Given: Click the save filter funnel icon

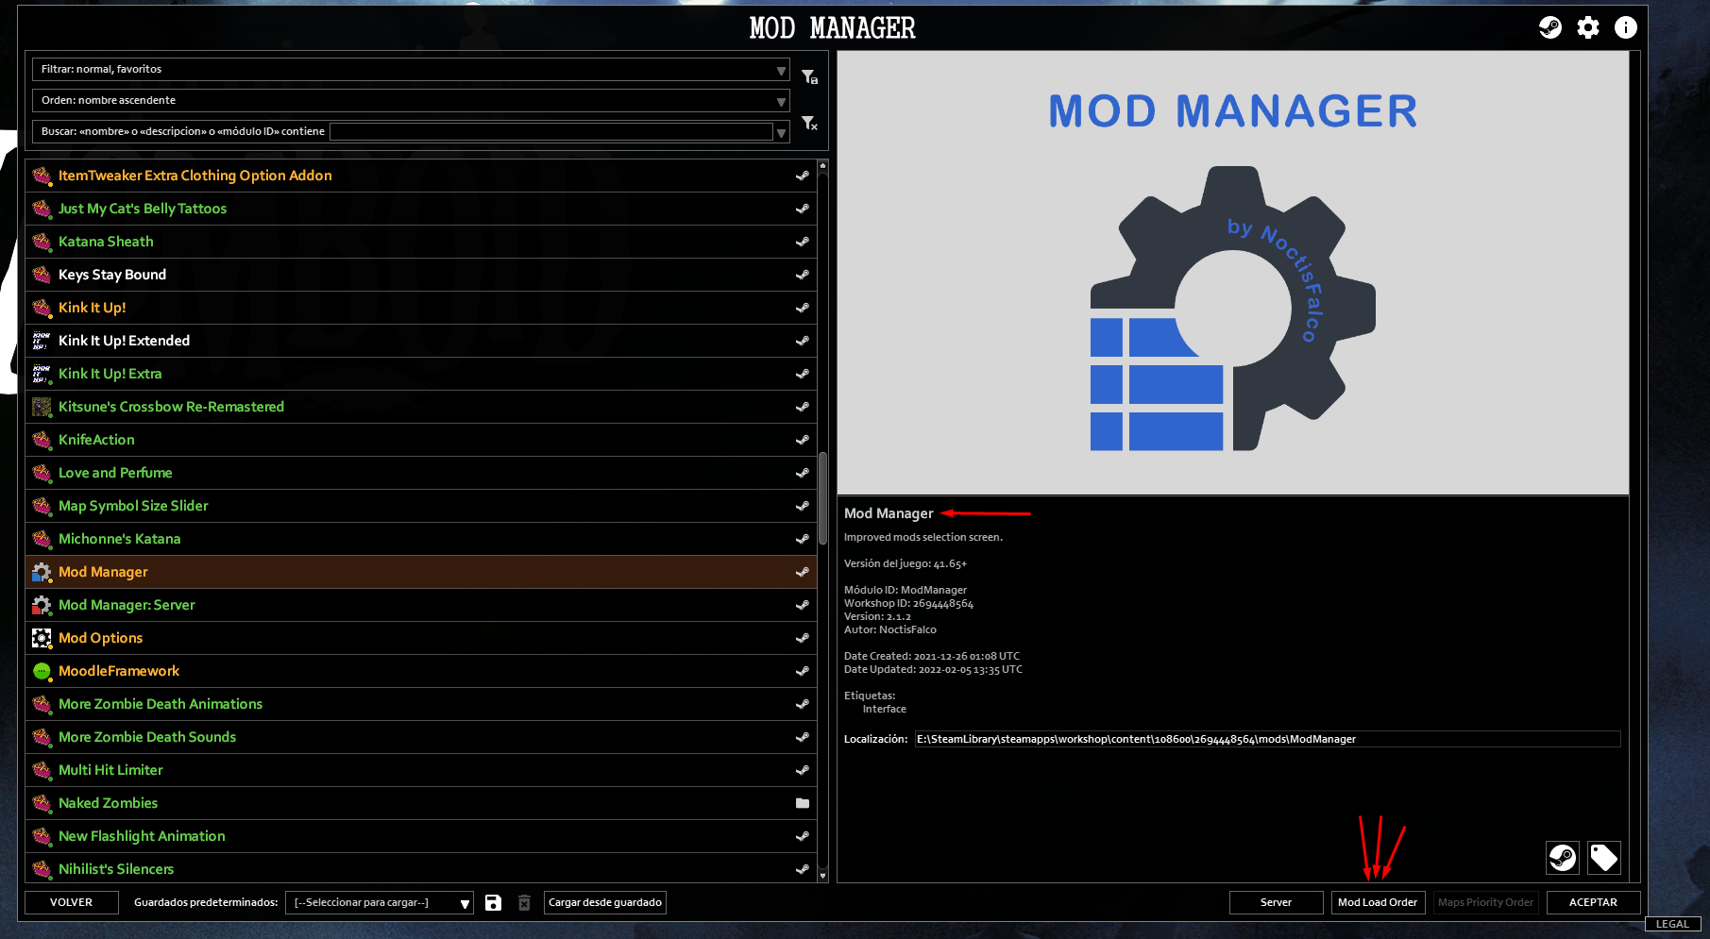Looking at the screenshot, I should 809,76.
